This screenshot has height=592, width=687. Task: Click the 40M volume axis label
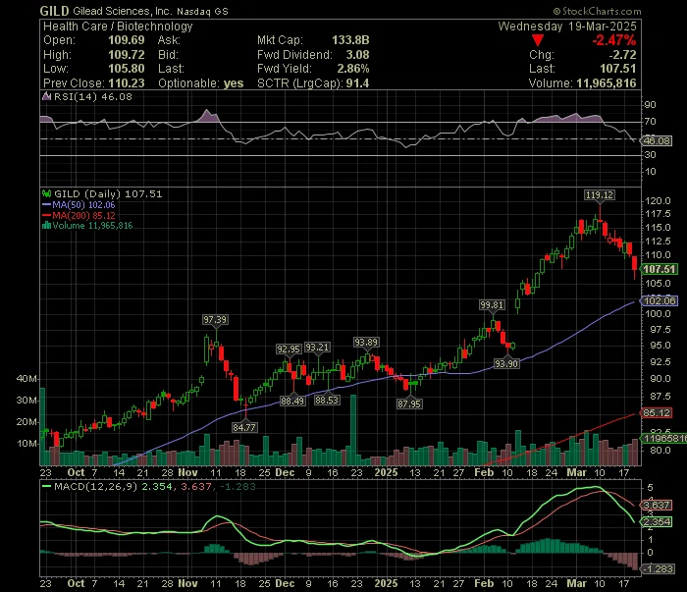(x=26, y=379)
